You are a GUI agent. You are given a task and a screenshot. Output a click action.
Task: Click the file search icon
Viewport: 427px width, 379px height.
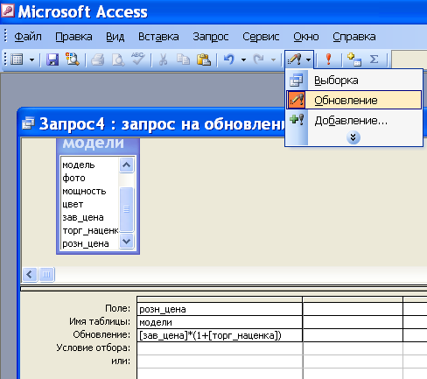coord(72,60)
